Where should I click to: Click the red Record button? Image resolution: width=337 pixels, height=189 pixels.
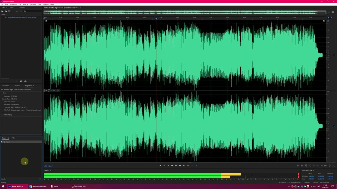(x=188, y=166)
